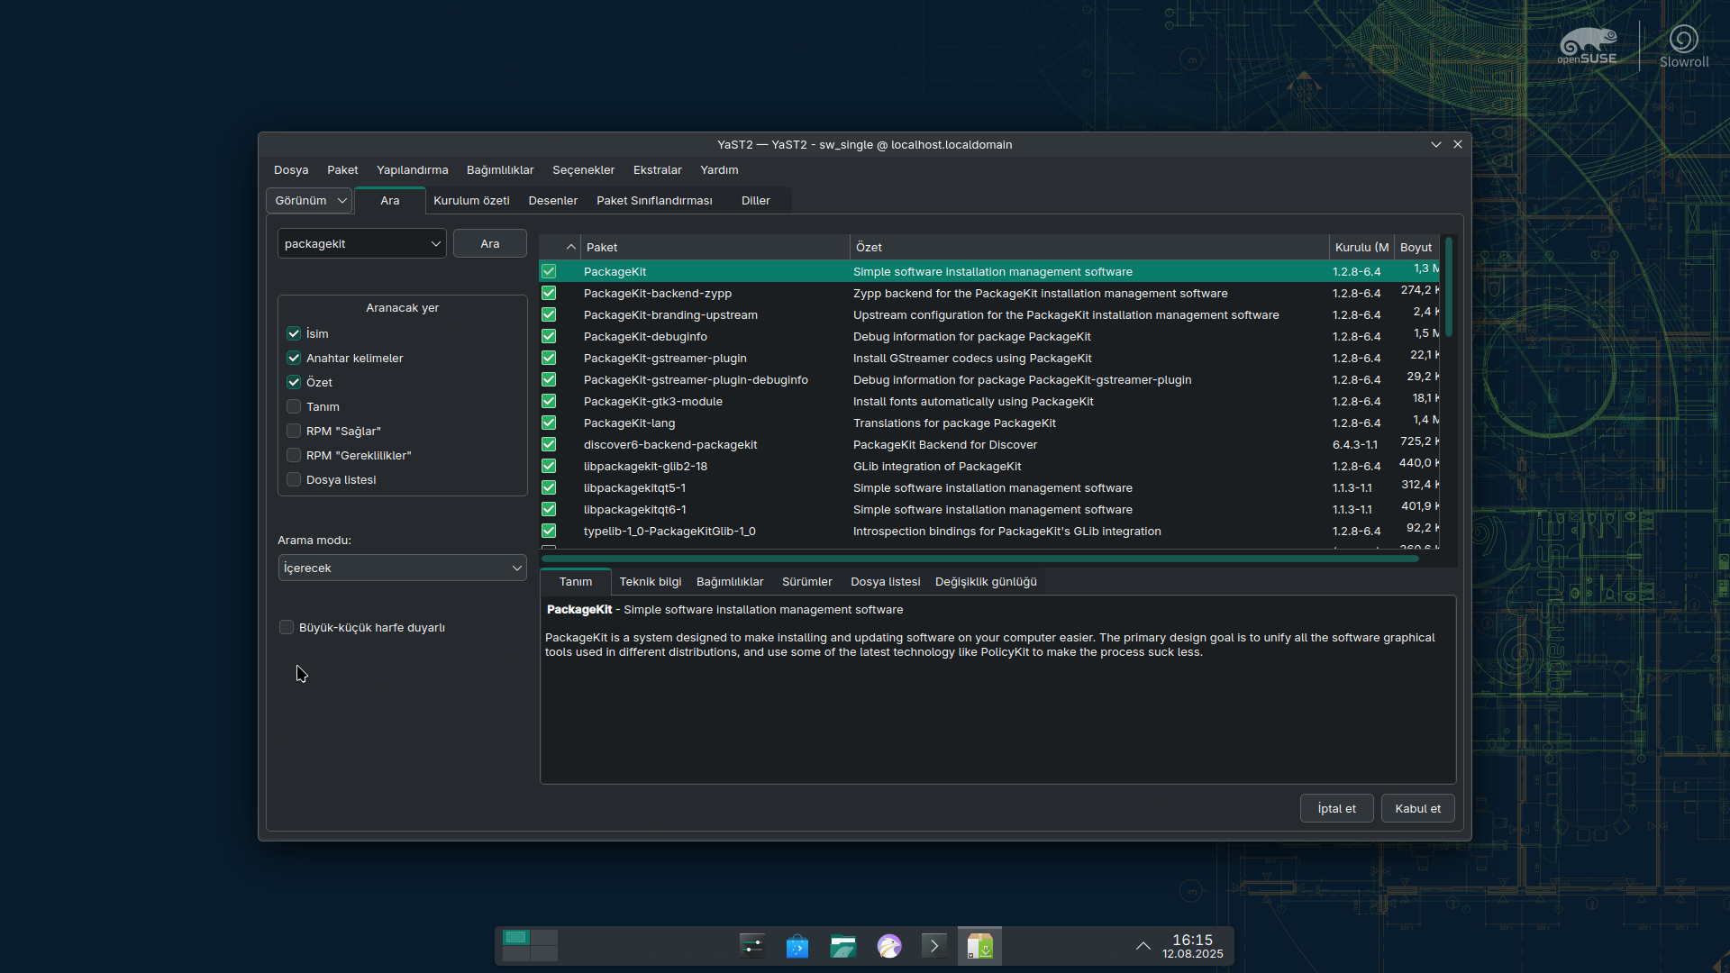Open the Yapılandırma menu
This screenshot has height=973, width=1730.
click(x=412, y=169)
